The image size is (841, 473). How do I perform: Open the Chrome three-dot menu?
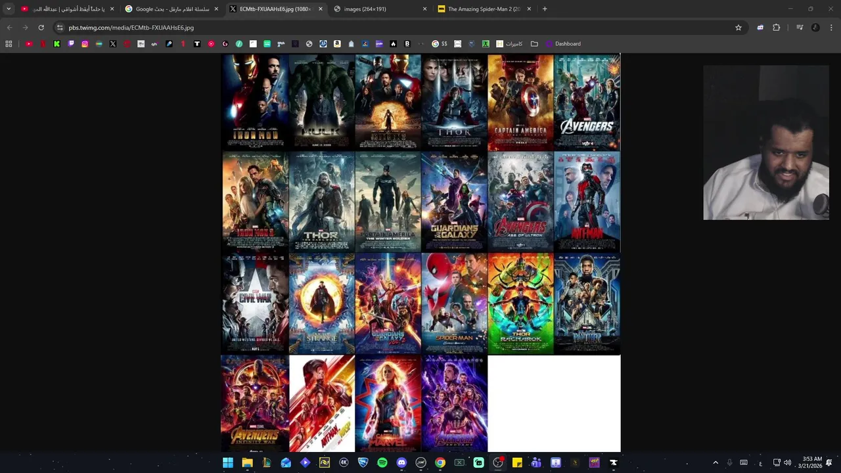click(831, 28)
